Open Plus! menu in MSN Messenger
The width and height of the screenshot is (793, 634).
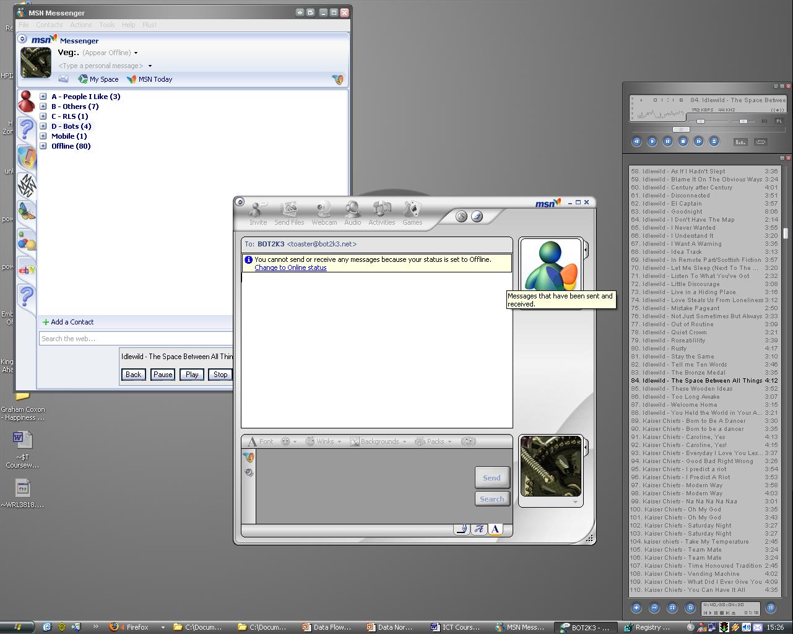(149, 25)
